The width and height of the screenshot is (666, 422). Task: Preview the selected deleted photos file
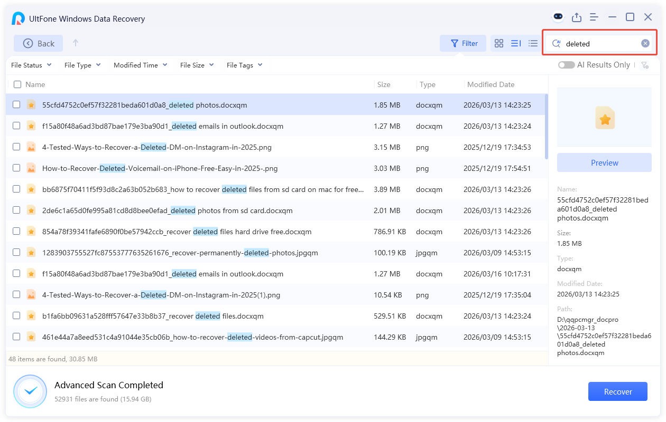point(604,162)
